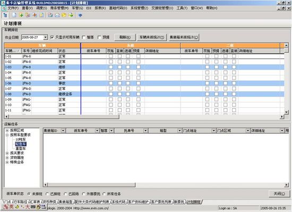Click the green plus add icon
The image size is (292, 212).
21,15
